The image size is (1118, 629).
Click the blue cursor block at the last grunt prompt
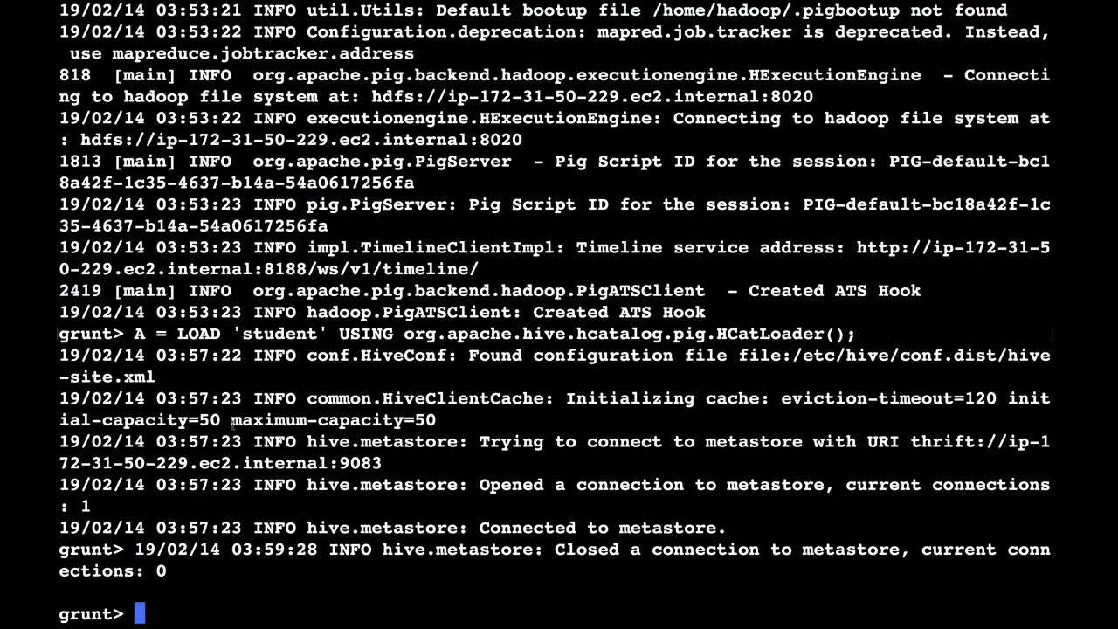(140, 614)
